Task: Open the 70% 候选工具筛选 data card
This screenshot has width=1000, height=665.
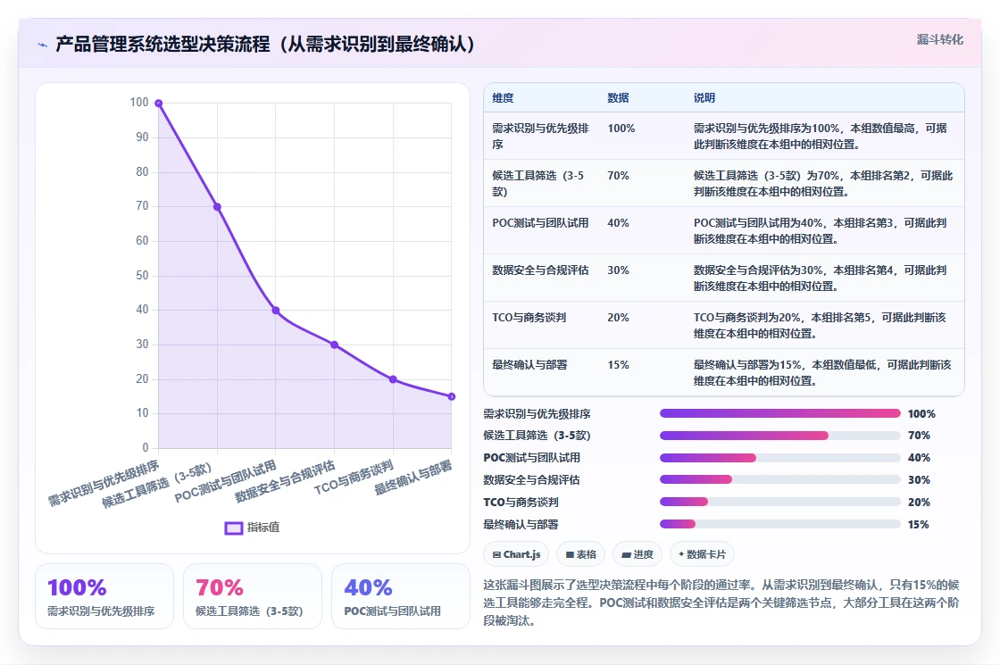Action: pos(253,596)
